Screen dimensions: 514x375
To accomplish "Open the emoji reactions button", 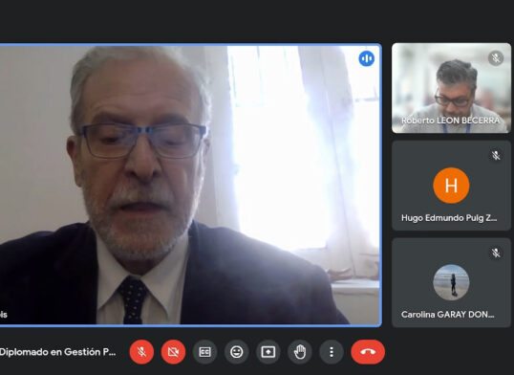I will [236, 352].
